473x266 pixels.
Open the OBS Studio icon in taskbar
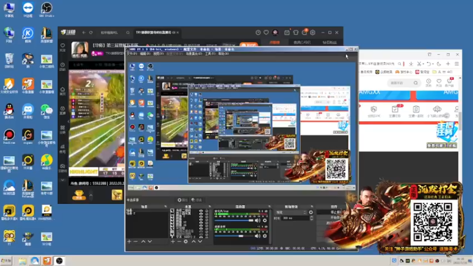pos(60,261)
